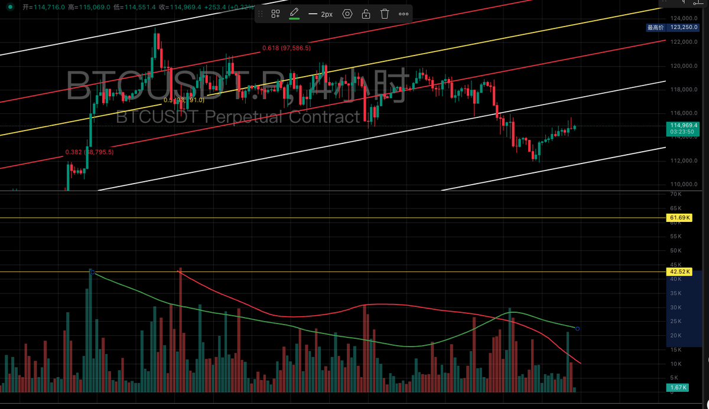The height and width of the screenshot is (409, 709).
Task: Select the pencil line color tool
Action: pyautogui.click(x=294, y=13)
